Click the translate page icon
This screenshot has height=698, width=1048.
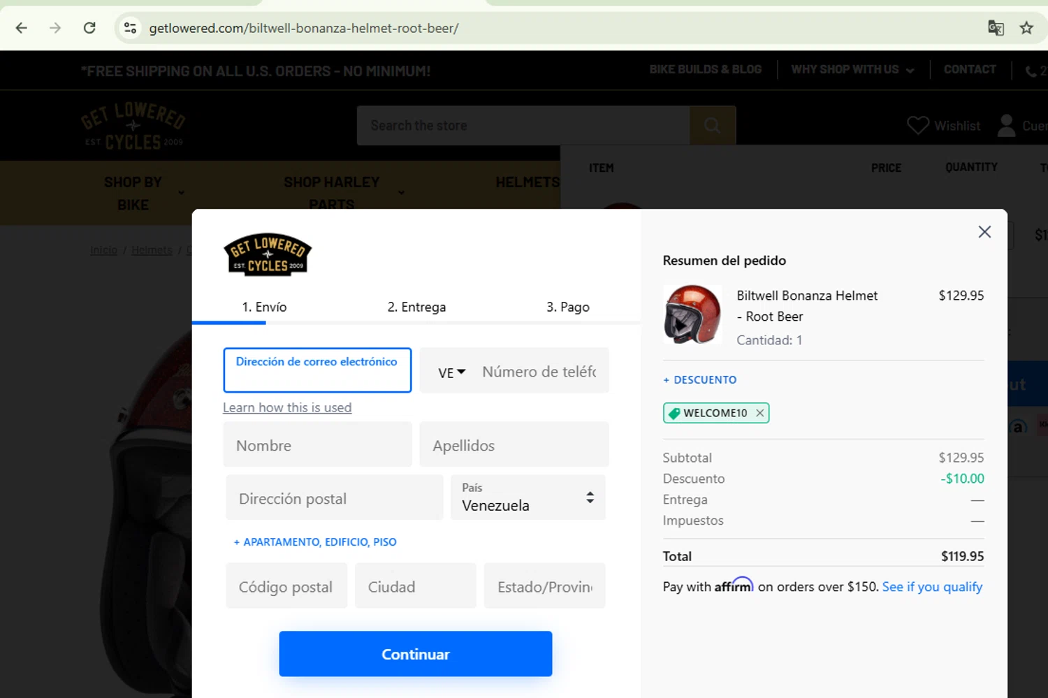click(996, 28)
